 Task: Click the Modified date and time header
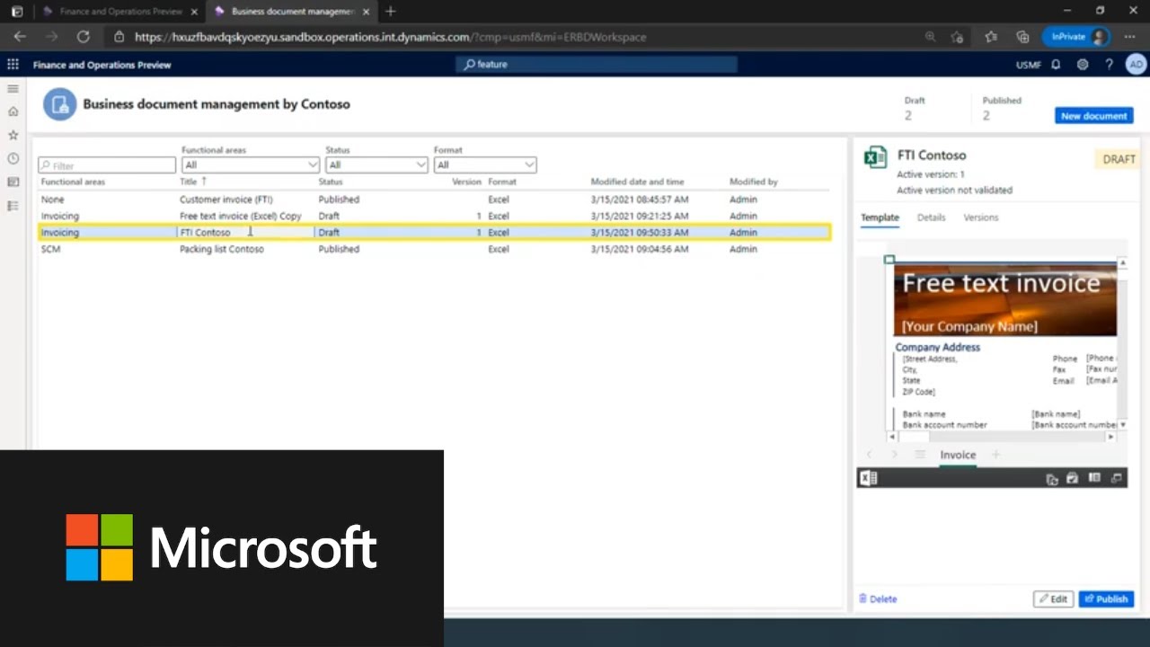[x=637, y=182]
